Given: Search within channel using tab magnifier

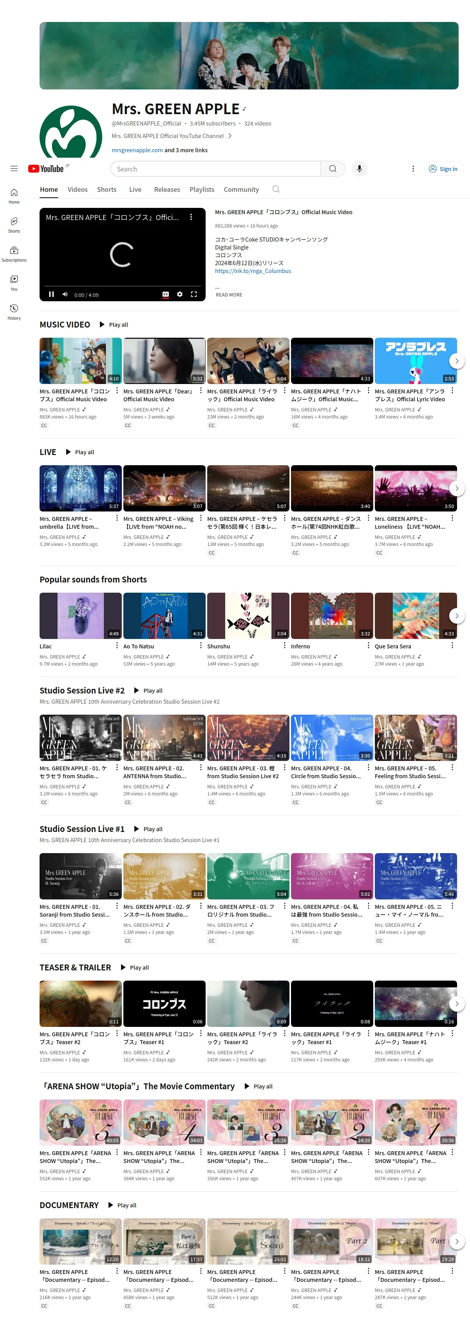Looking at the screenshot, I should (x=276, y=189).
